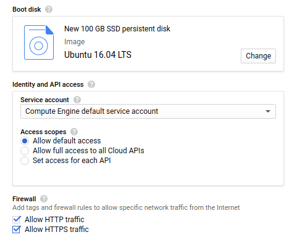Click the Firewall help question mark
This screenshot has width=292, height=248.
tap(44, 199)
